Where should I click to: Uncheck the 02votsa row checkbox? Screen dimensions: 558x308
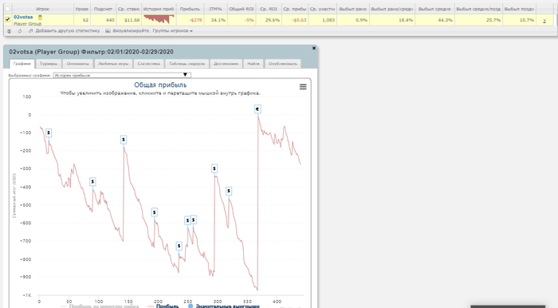click(7, 20)
